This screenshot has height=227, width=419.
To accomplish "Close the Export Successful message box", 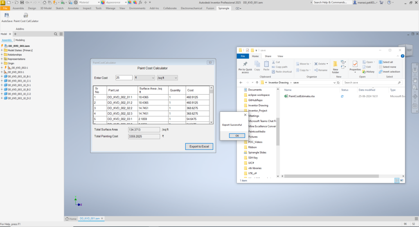I will [245, 115].
